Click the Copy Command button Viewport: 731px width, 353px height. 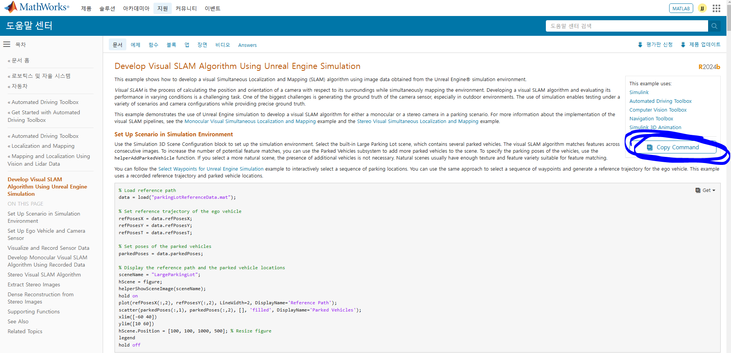pyautogui.click(x=674, y=147)
